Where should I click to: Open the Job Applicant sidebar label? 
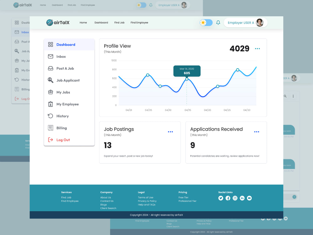point(68,80)
